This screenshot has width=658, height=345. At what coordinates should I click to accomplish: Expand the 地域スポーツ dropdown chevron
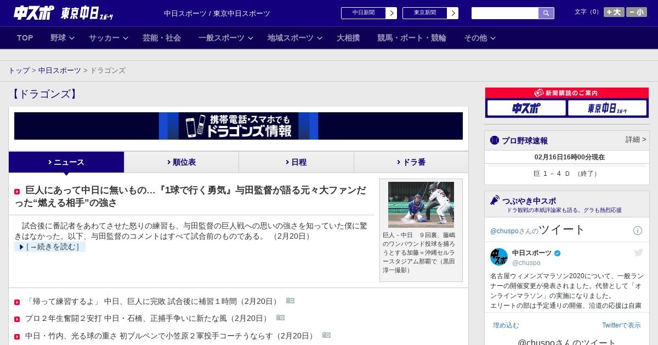pyautogui.click(x=320, y=38)
